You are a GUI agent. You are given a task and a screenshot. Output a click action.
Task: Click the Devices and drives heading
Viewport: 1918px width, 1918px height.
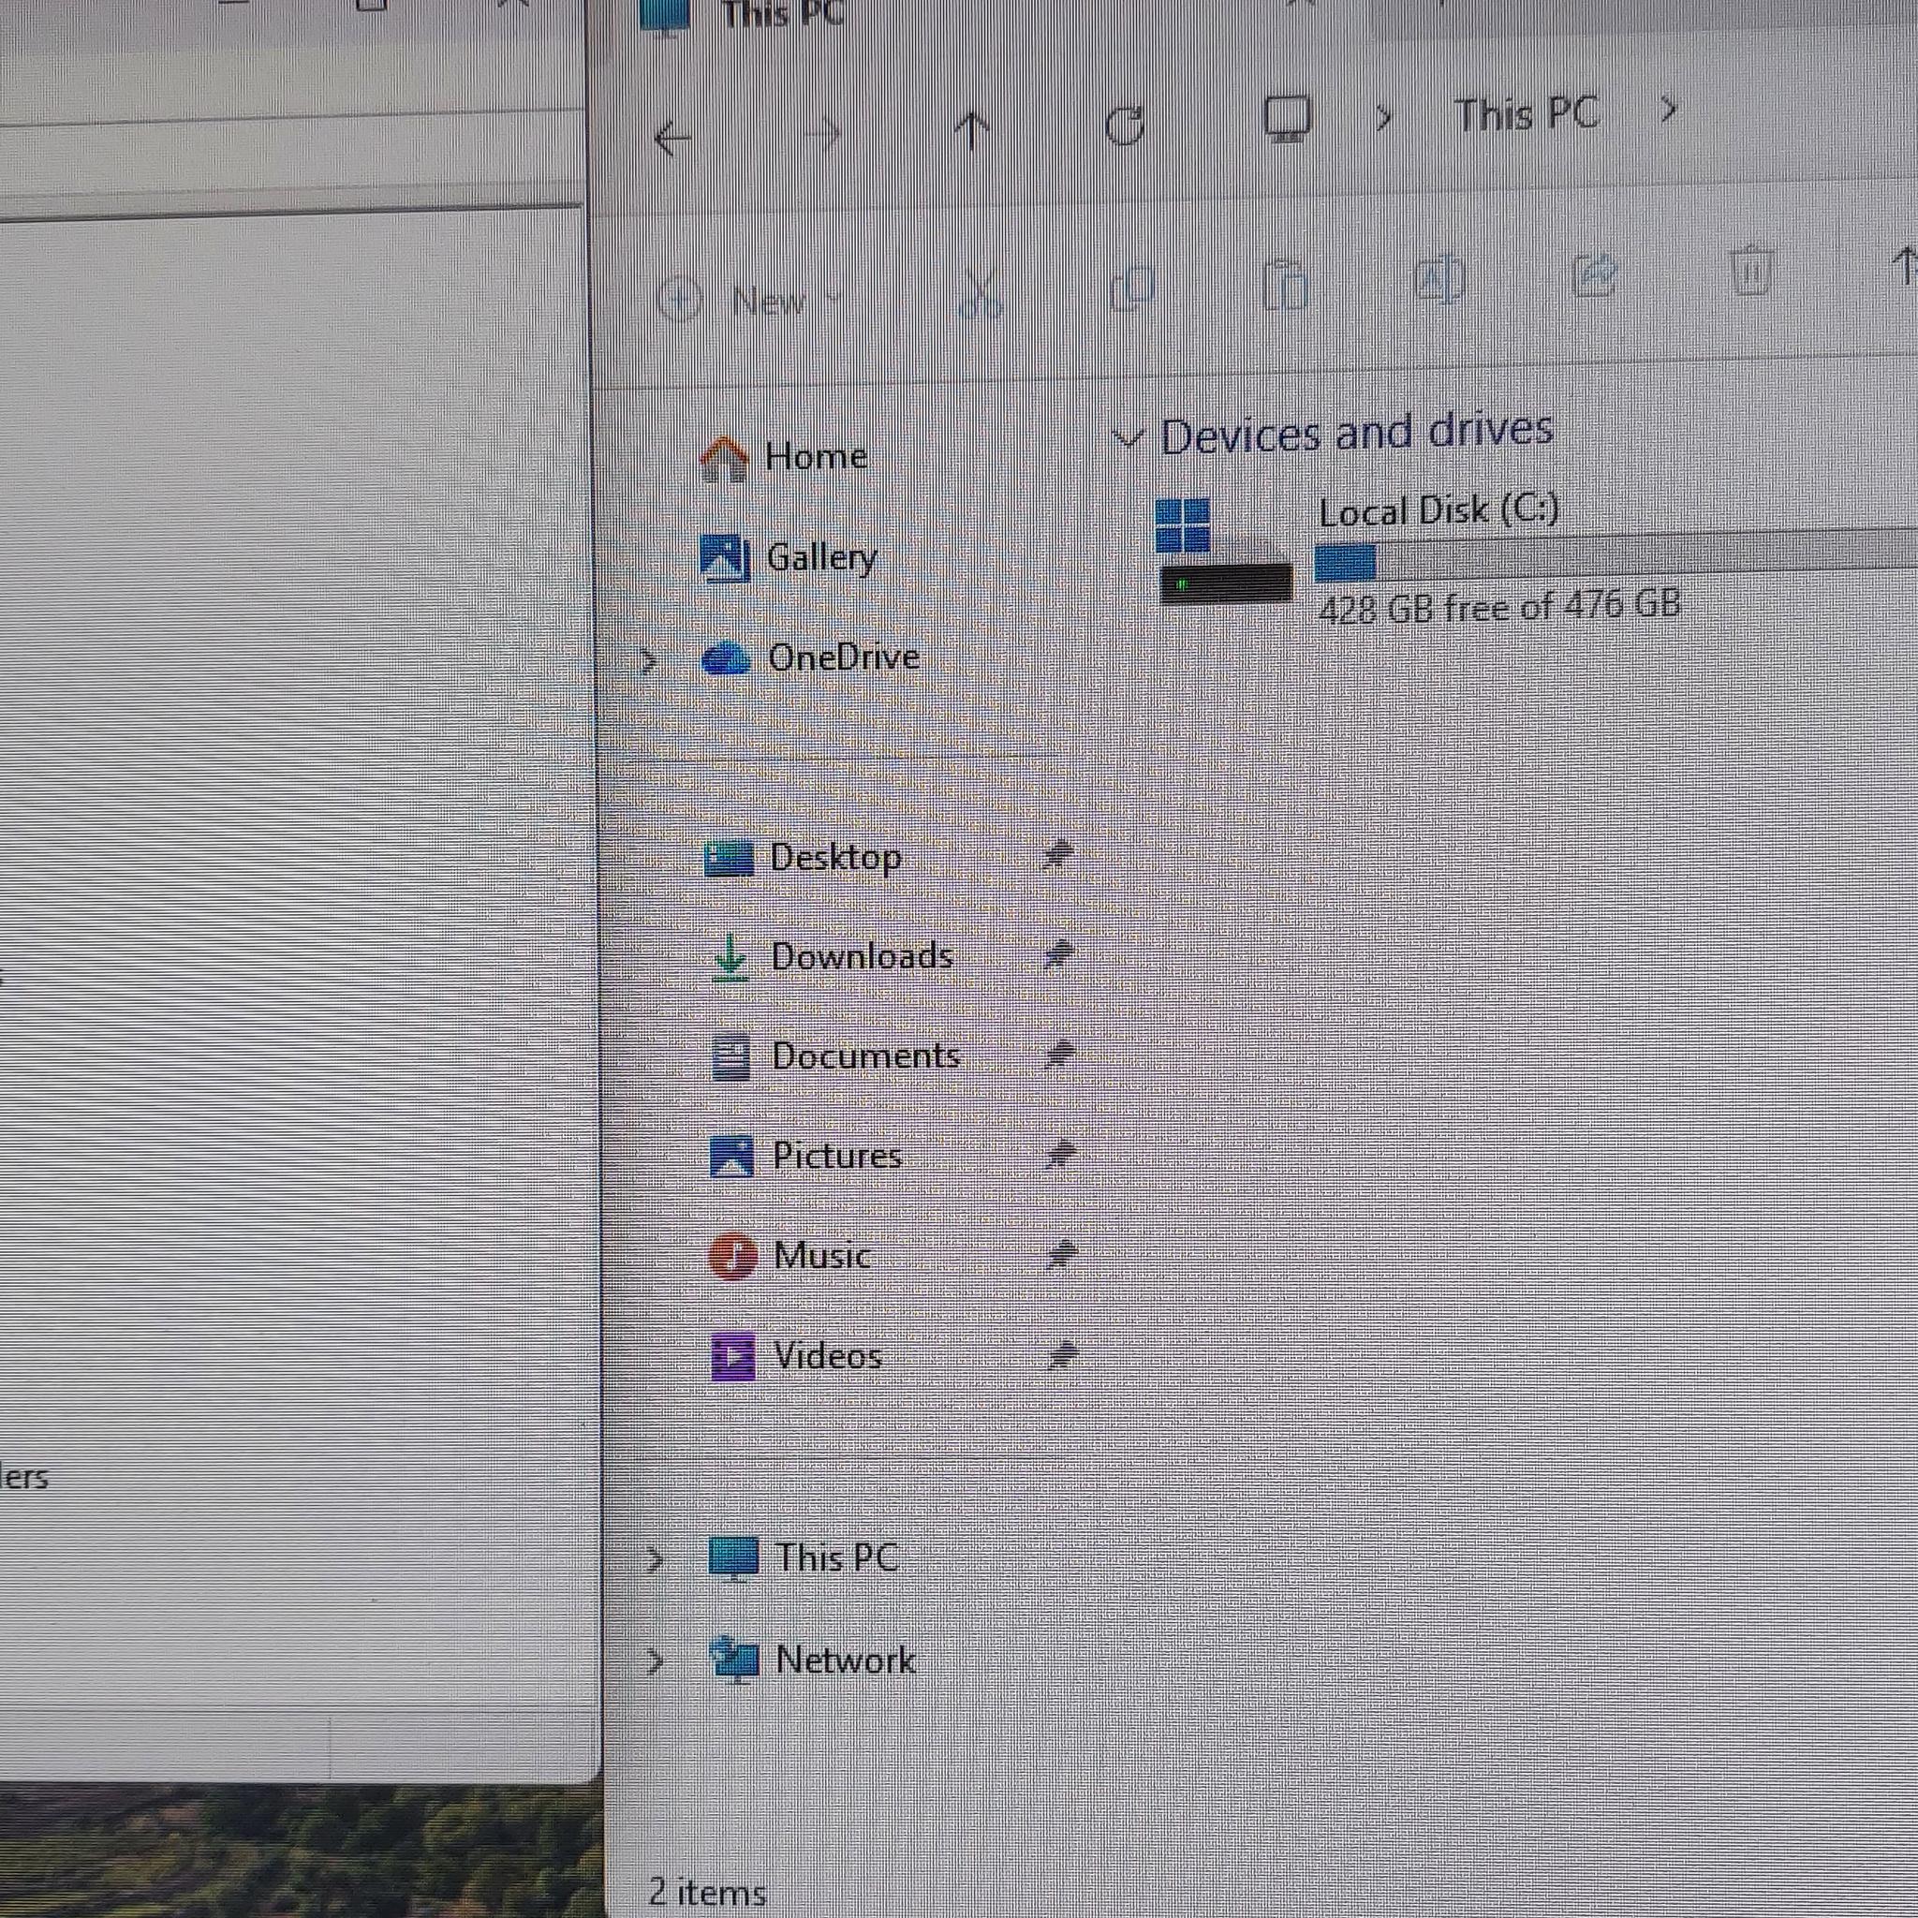[x=1356, y=432]
